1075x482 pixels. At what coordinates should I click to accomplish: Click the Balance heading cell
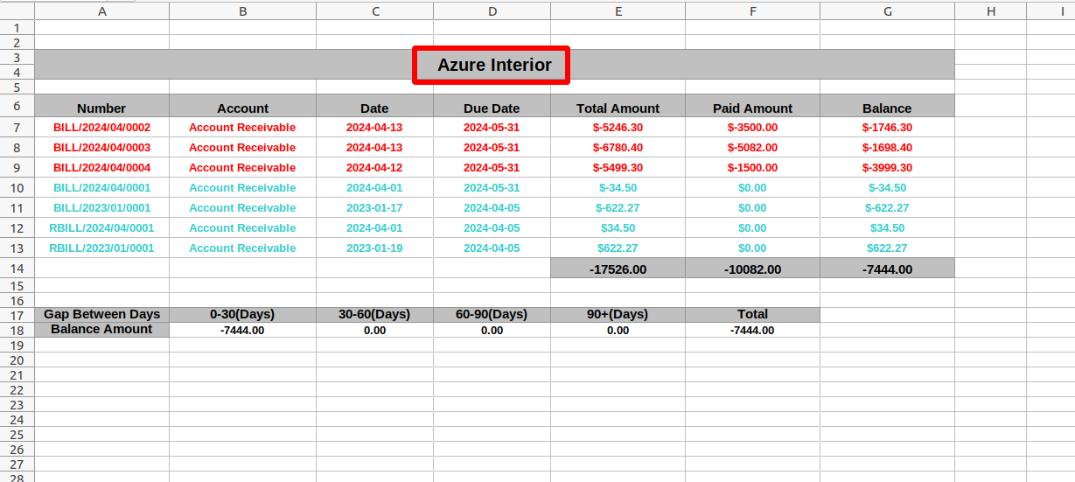pyautogui.click(x=887, y=107)
